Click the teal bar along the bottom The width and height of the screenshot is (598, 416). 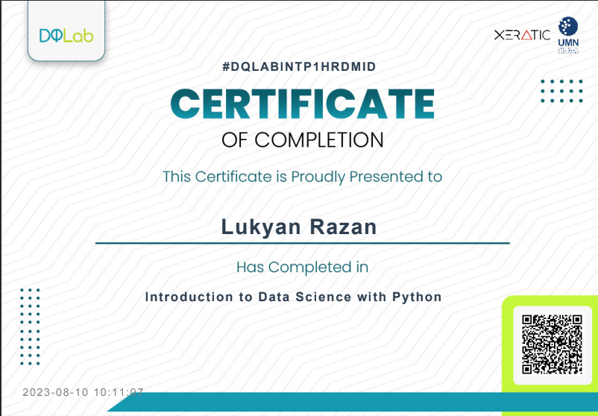point(313,403)
